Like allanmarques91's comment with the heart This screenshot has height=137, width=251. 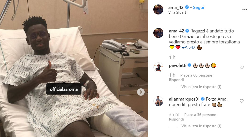[242, 101]
